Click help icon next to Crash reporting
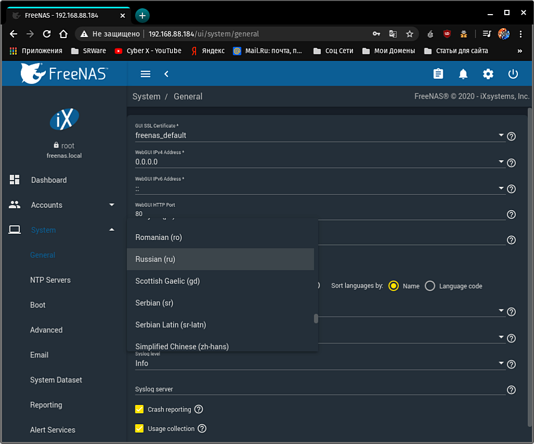 click(x=199, y=410)
